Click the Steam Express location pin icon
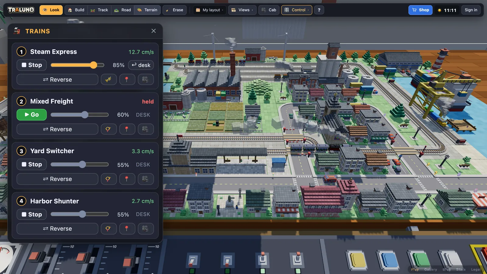 127,79
